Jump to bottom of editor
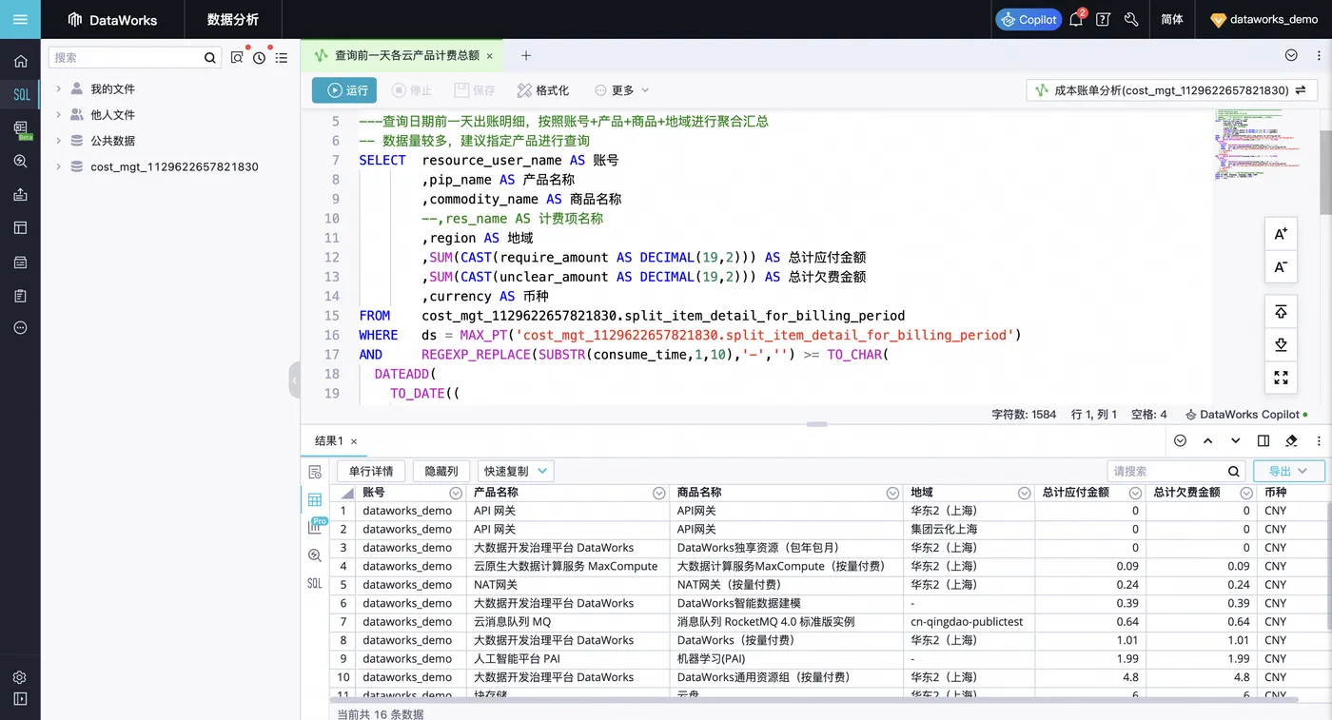 coord(1281,344)
